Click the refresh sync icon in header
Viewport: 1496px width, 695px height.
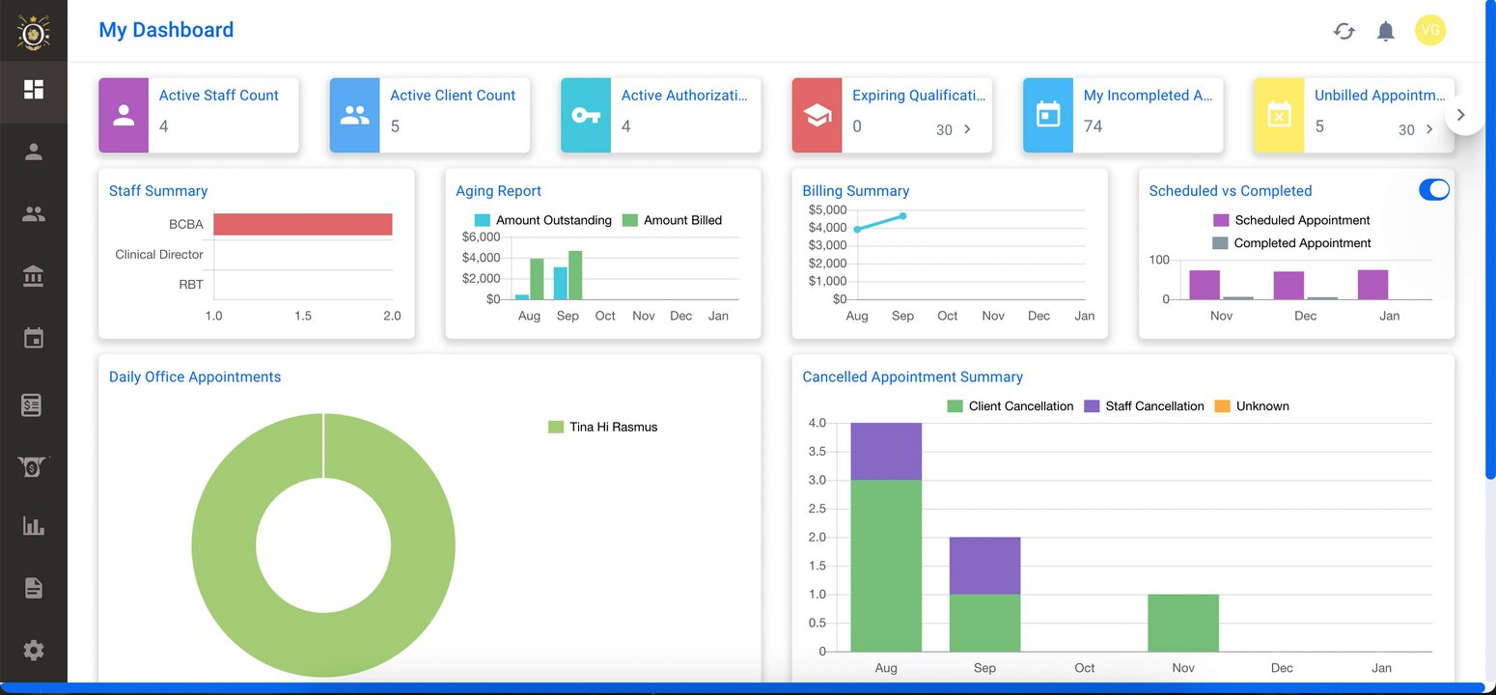[x=1344, y=31]
